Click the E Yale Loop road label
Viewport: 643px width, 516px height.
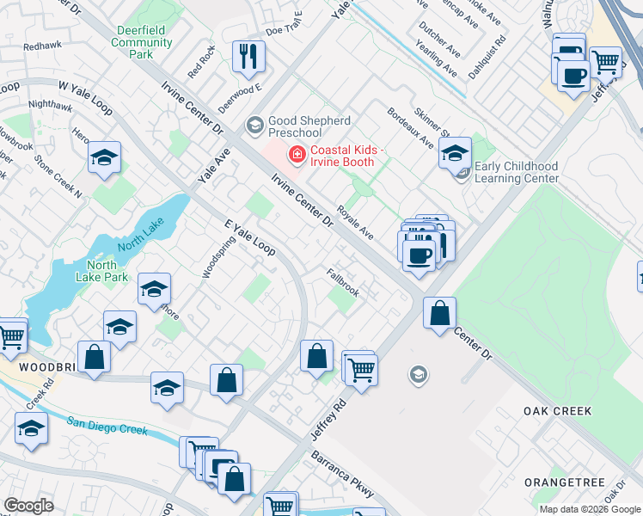tap(250, 237)
